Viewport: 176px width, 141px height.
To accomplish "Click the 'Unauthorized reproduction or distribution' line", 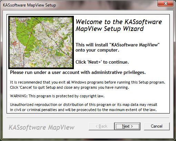I will 84,105.
